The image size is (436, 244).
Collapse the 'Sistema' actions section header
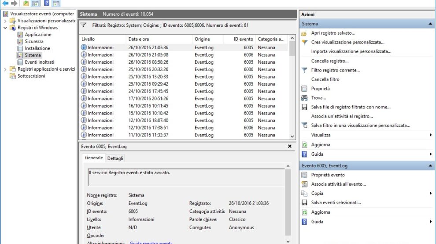[430, 24]
